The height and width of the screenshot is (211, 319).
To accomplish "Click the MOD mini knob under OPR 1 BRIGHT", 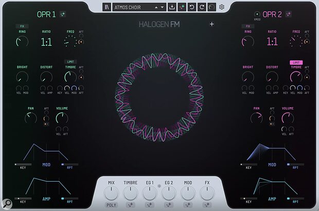I will coord(26,88).
